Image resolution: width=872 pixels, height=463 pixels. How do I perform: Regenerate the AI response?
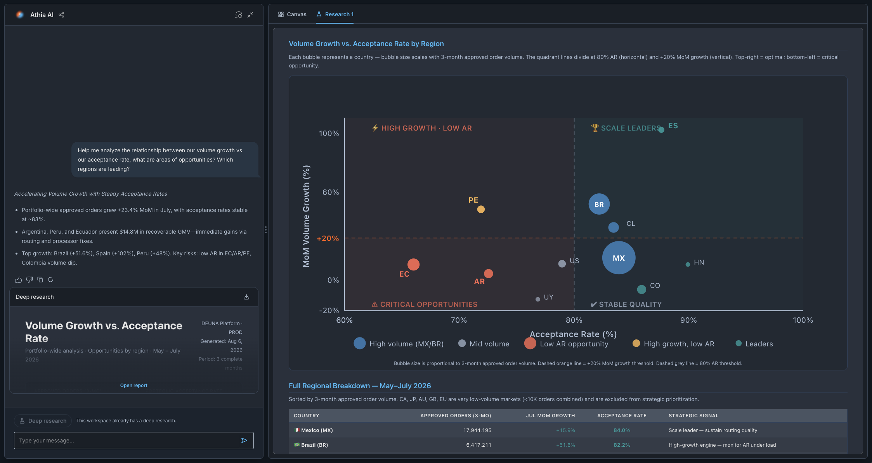50,280
